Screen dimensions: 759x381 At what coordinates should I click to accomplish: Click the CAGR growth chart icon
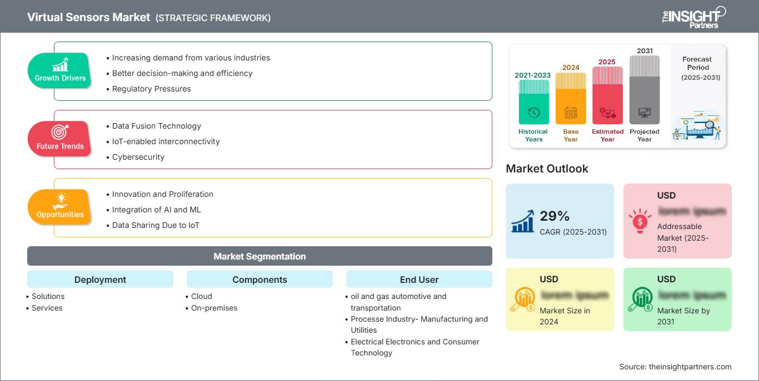click(522, 221)
